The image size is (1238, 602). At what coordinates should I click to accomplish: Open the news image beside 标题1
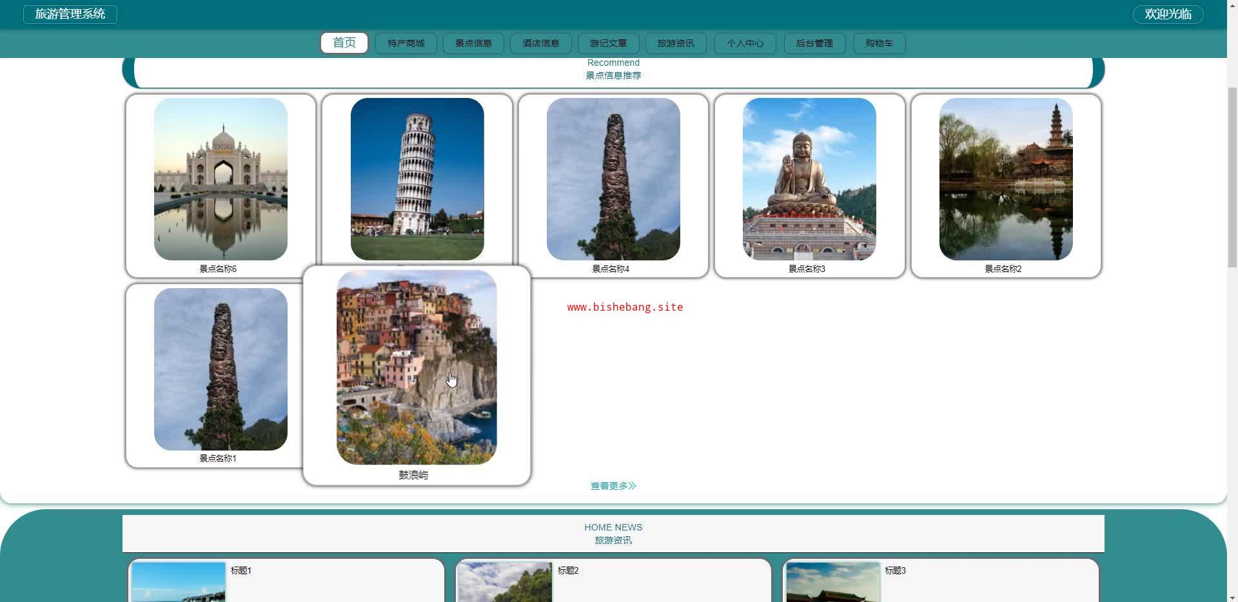coord(179,582)
